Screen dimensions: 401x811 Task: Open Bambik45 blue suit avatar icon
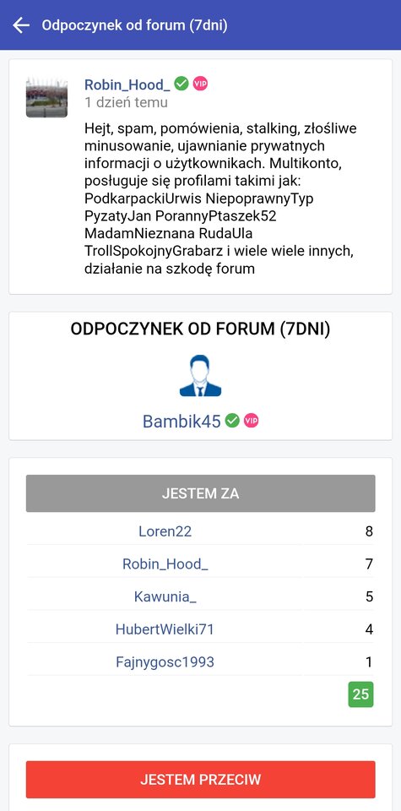[201, 375]
